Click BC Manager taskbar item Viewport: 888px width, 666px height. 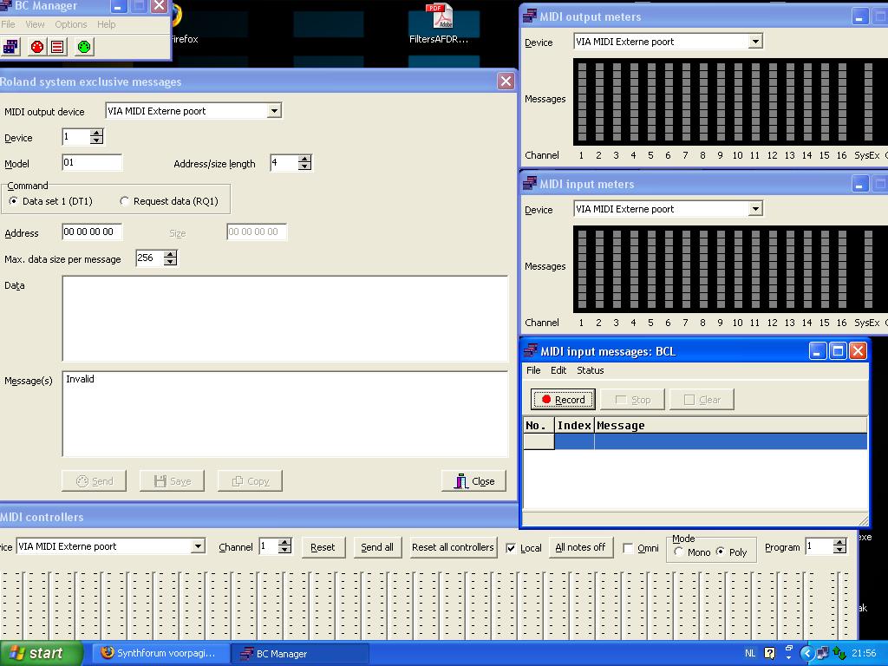click(x=300, y=653)
